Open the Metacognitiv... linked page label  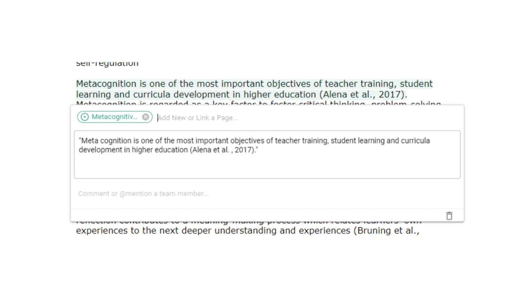(114, 117)
